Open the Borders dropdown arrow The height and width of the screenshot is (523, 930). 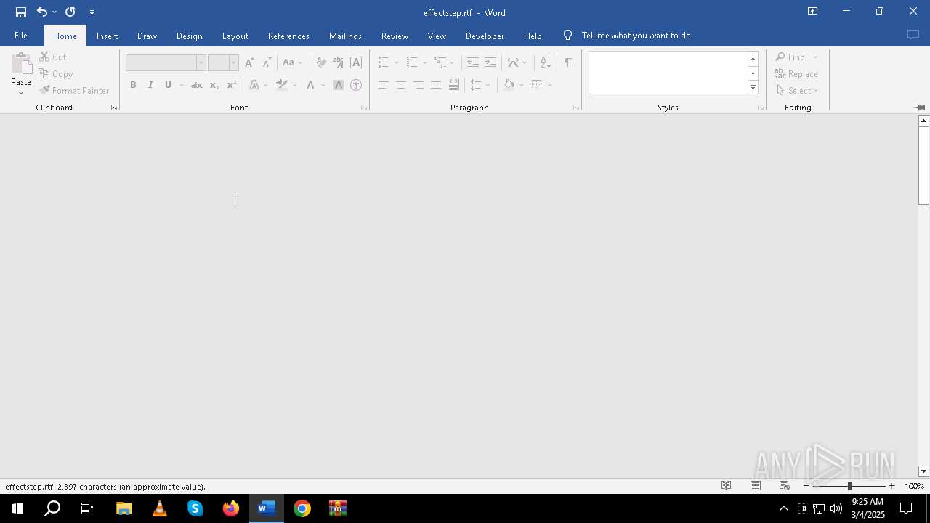550,85
